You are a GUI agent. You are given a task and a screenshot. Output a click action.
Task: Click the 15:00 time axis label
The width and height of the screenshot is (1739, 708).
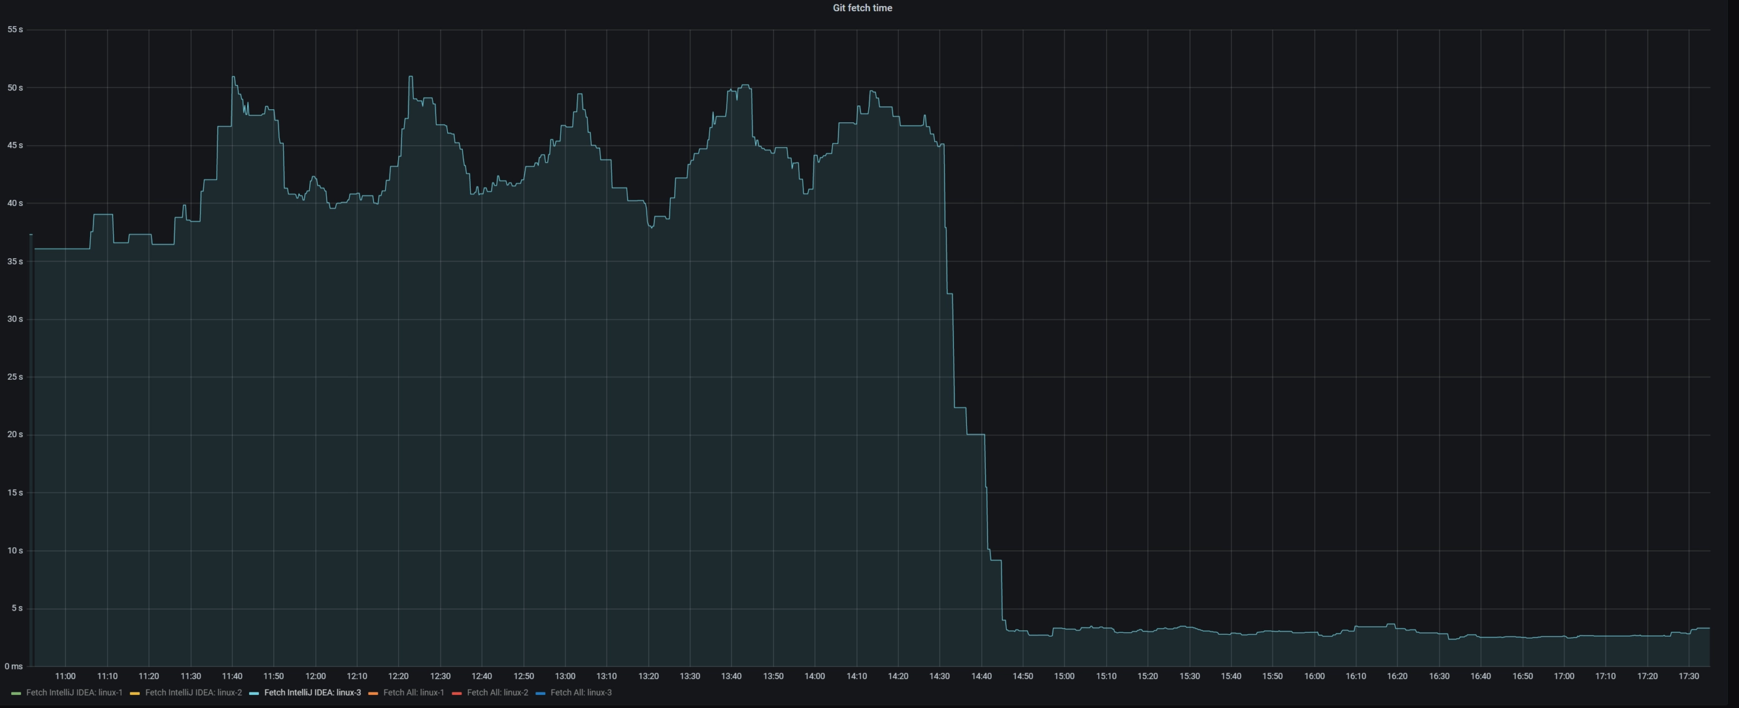[x=1065, y=676]
